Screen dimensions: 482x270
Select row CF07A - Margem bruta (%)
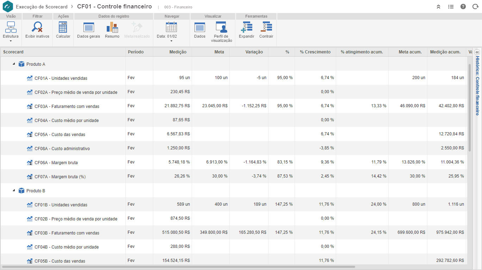tap(233, 176)
